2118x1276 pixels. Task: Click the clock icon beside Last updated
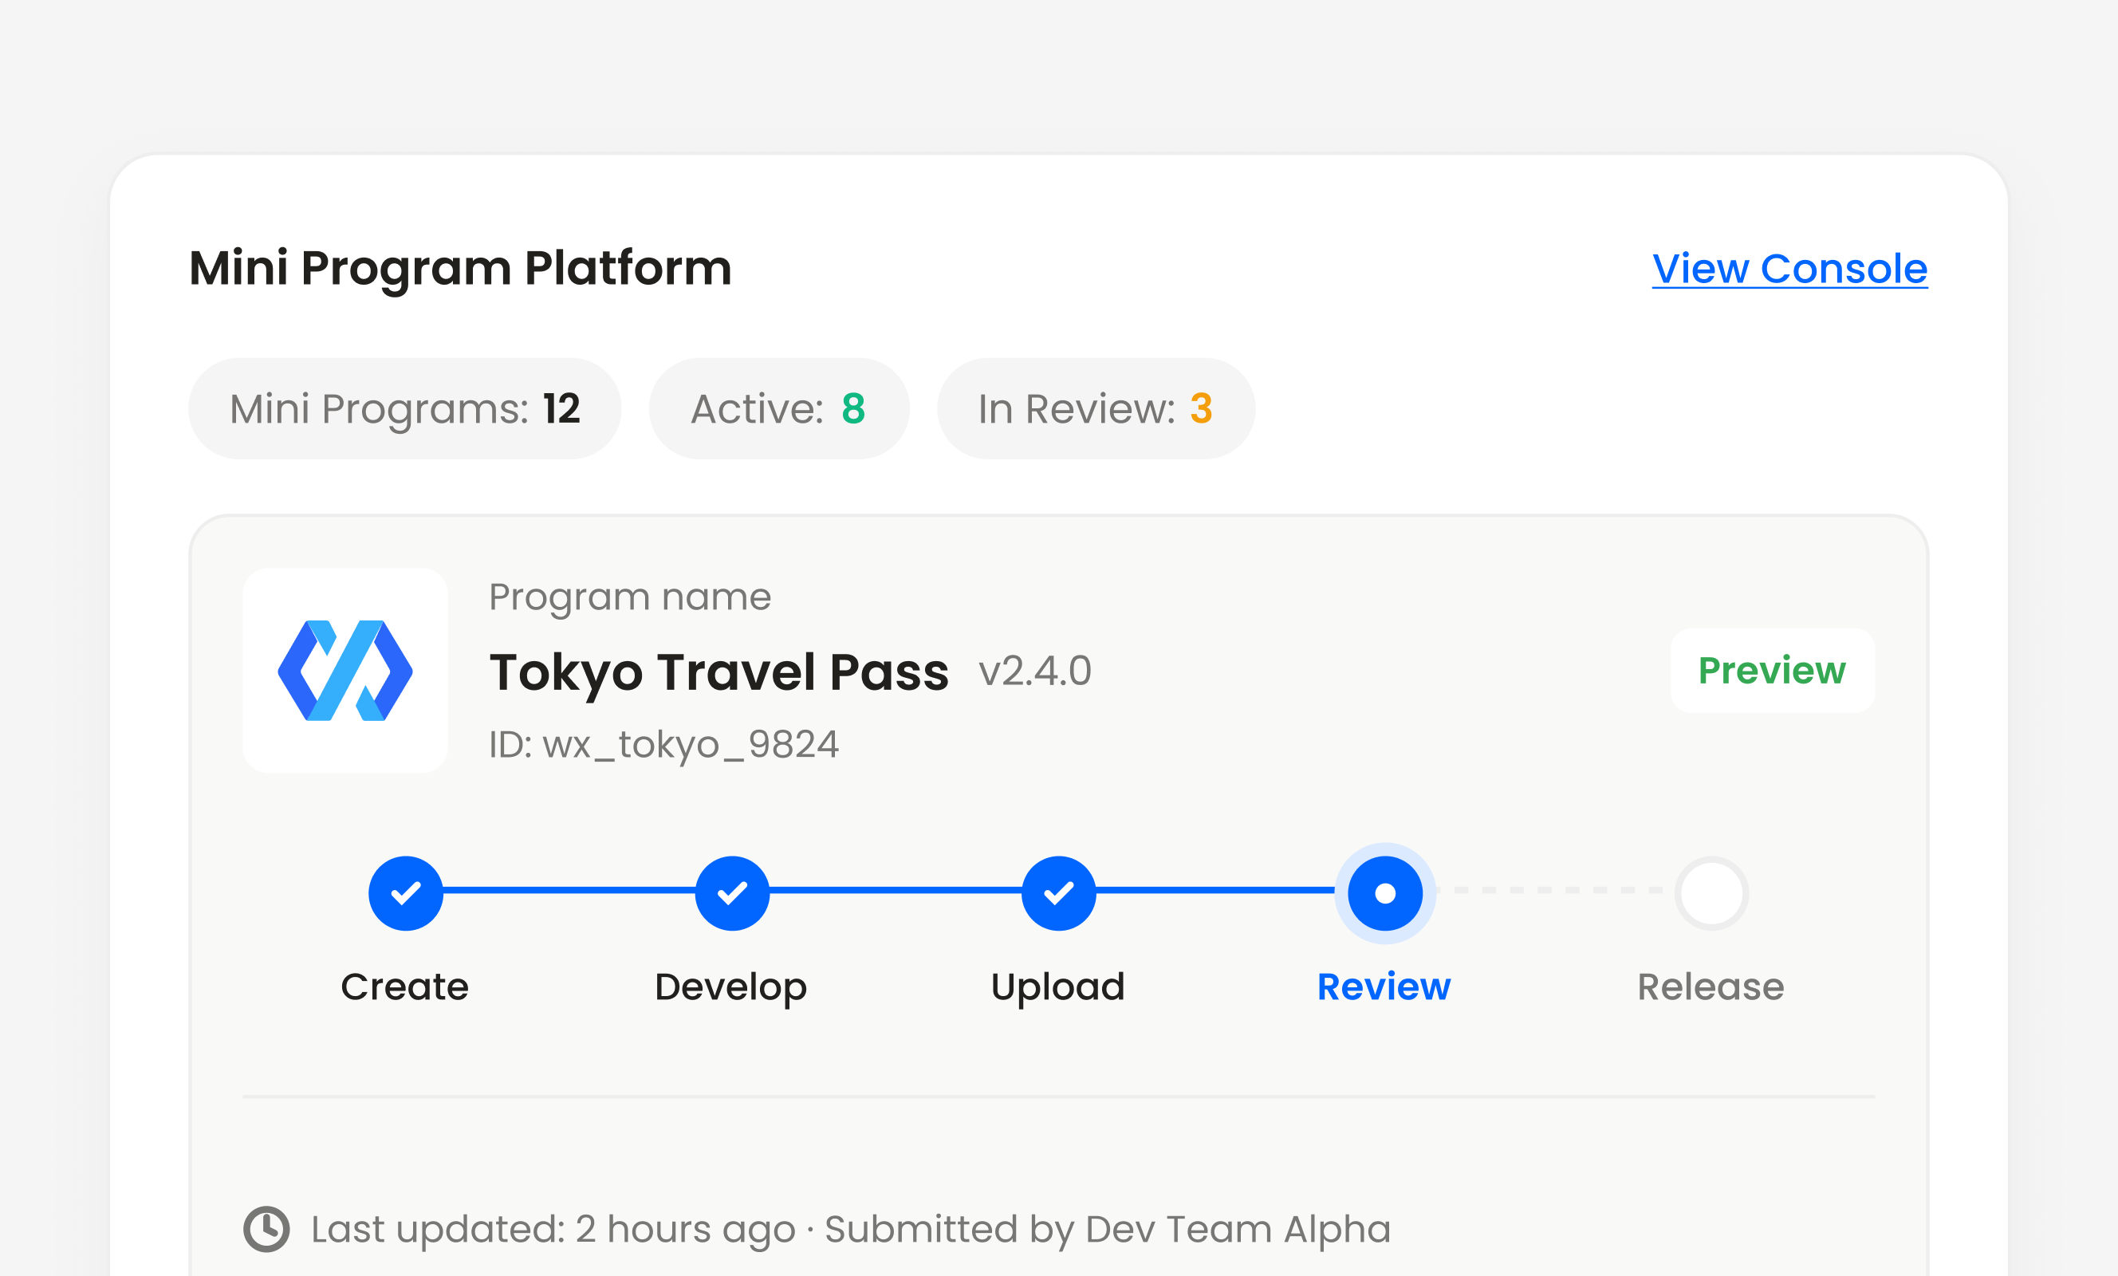click(x=266, y=1230)
